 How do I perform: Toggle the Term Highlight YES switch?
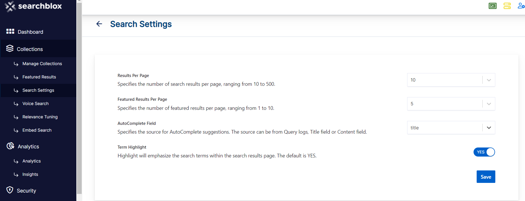tap(484, 152)
